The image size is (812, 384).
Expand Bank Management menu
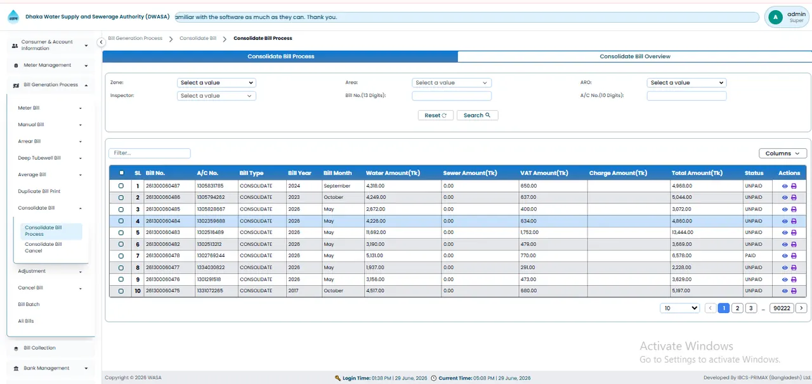(50, 368)
